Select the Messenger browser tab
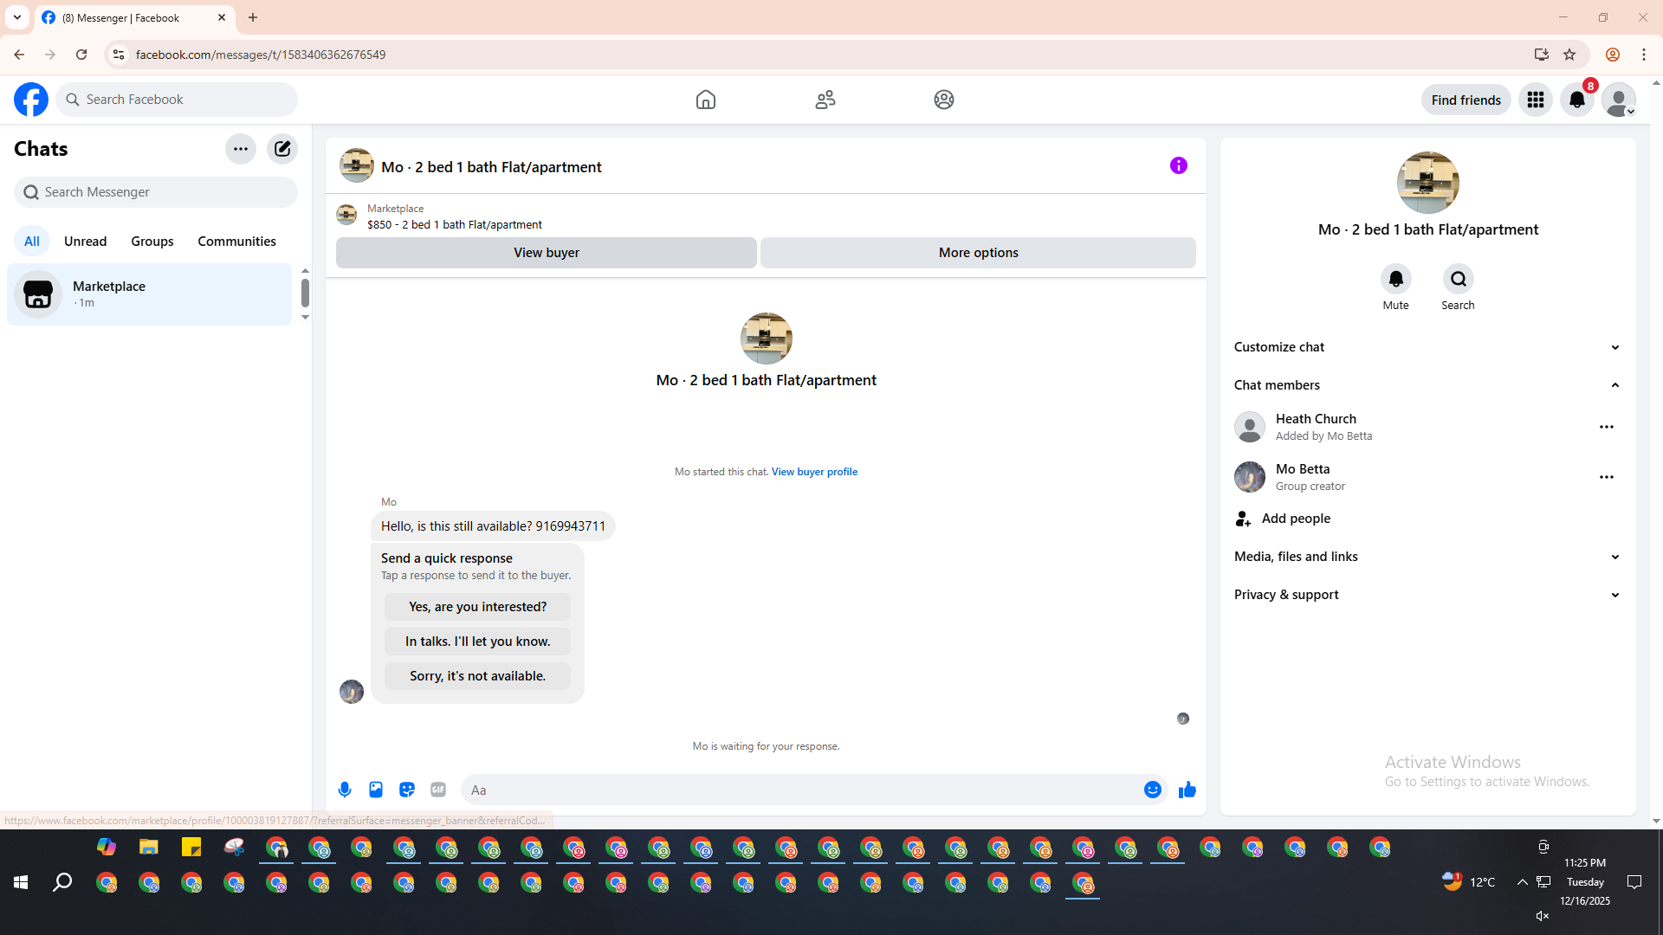 [134, 17]
